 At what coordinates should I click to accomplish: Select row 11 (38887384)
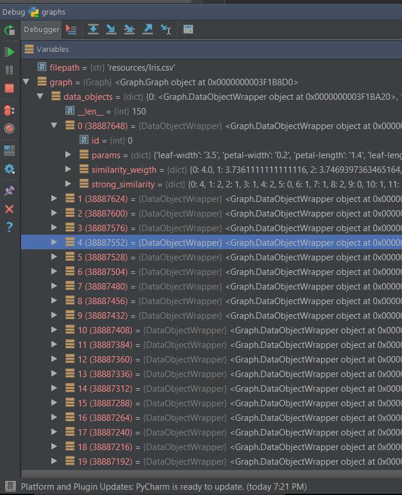tap(211, 344)
